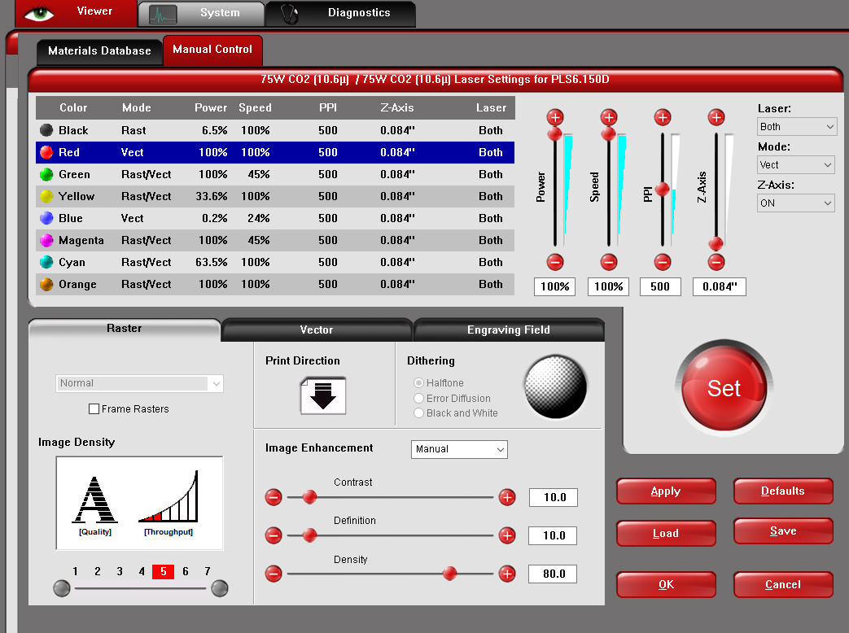Screen dimensions: 849x633
Task: Select the Halftone dithering option
Action: [418, 383]
